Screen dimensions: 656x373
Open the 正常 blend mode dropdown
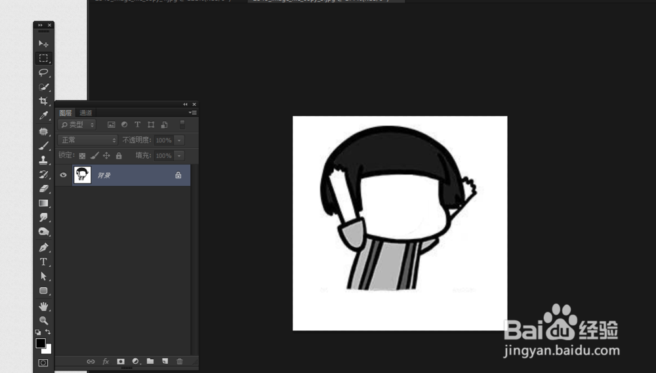point(88,140)
